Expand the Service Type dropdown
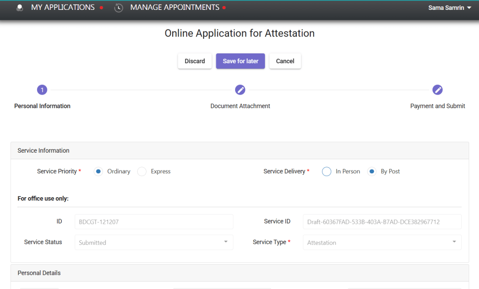This screenshot has height=289, width=479. 382,243
